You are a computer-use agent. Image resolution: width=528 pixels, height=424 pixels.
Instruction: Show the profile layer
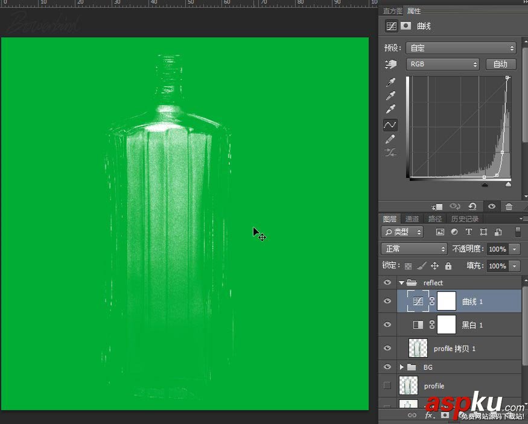(x=387, y=385)
